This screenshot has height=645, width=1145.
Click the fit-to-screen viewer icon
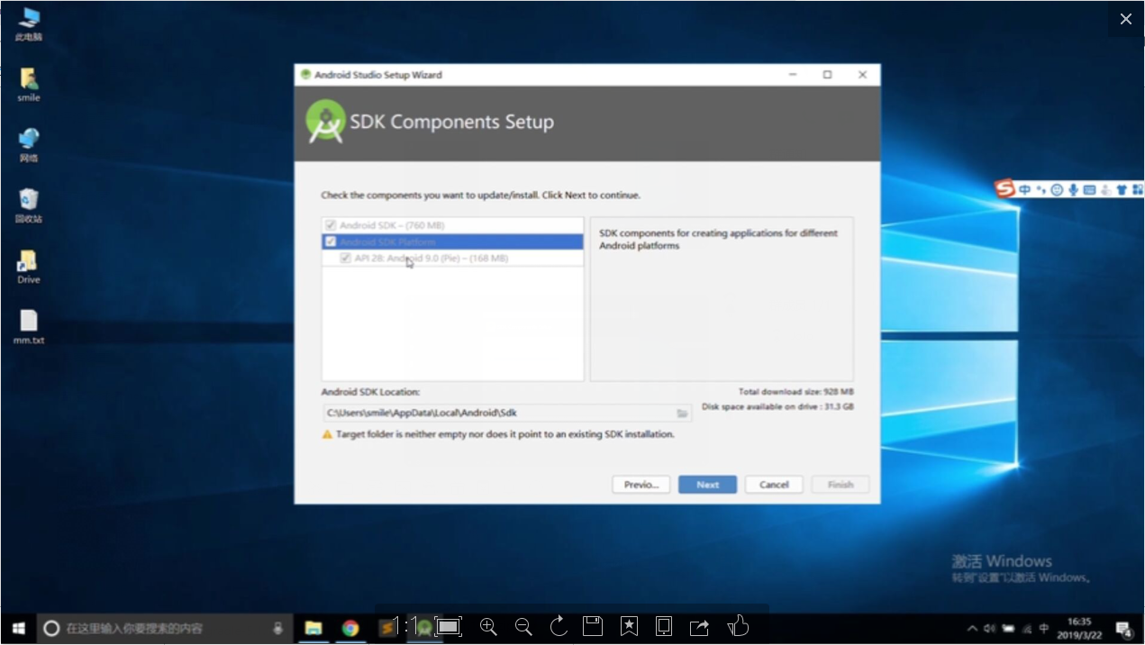point(449,626)
